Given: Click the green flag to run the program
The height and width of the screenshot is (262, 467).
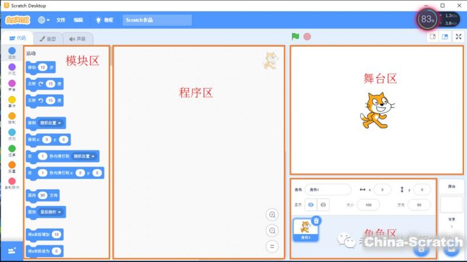Looking at the screenshot, I should pyautogui.click(x=295, y=37).
